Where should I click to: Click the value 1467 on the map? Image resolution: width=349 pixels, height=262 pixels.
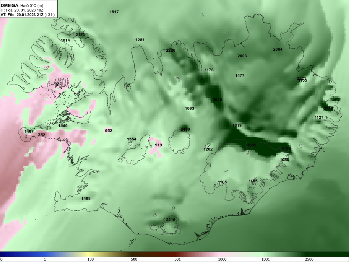(x=29, y=131)
